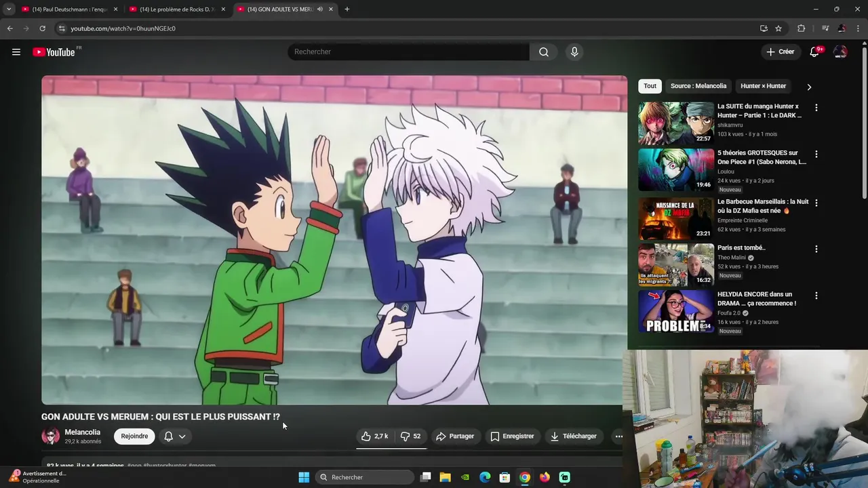Image resolution: width=868 pixels, height=488 pixels.
Task: Select the Hunter × Hunter chip
Action: (763, 86)
